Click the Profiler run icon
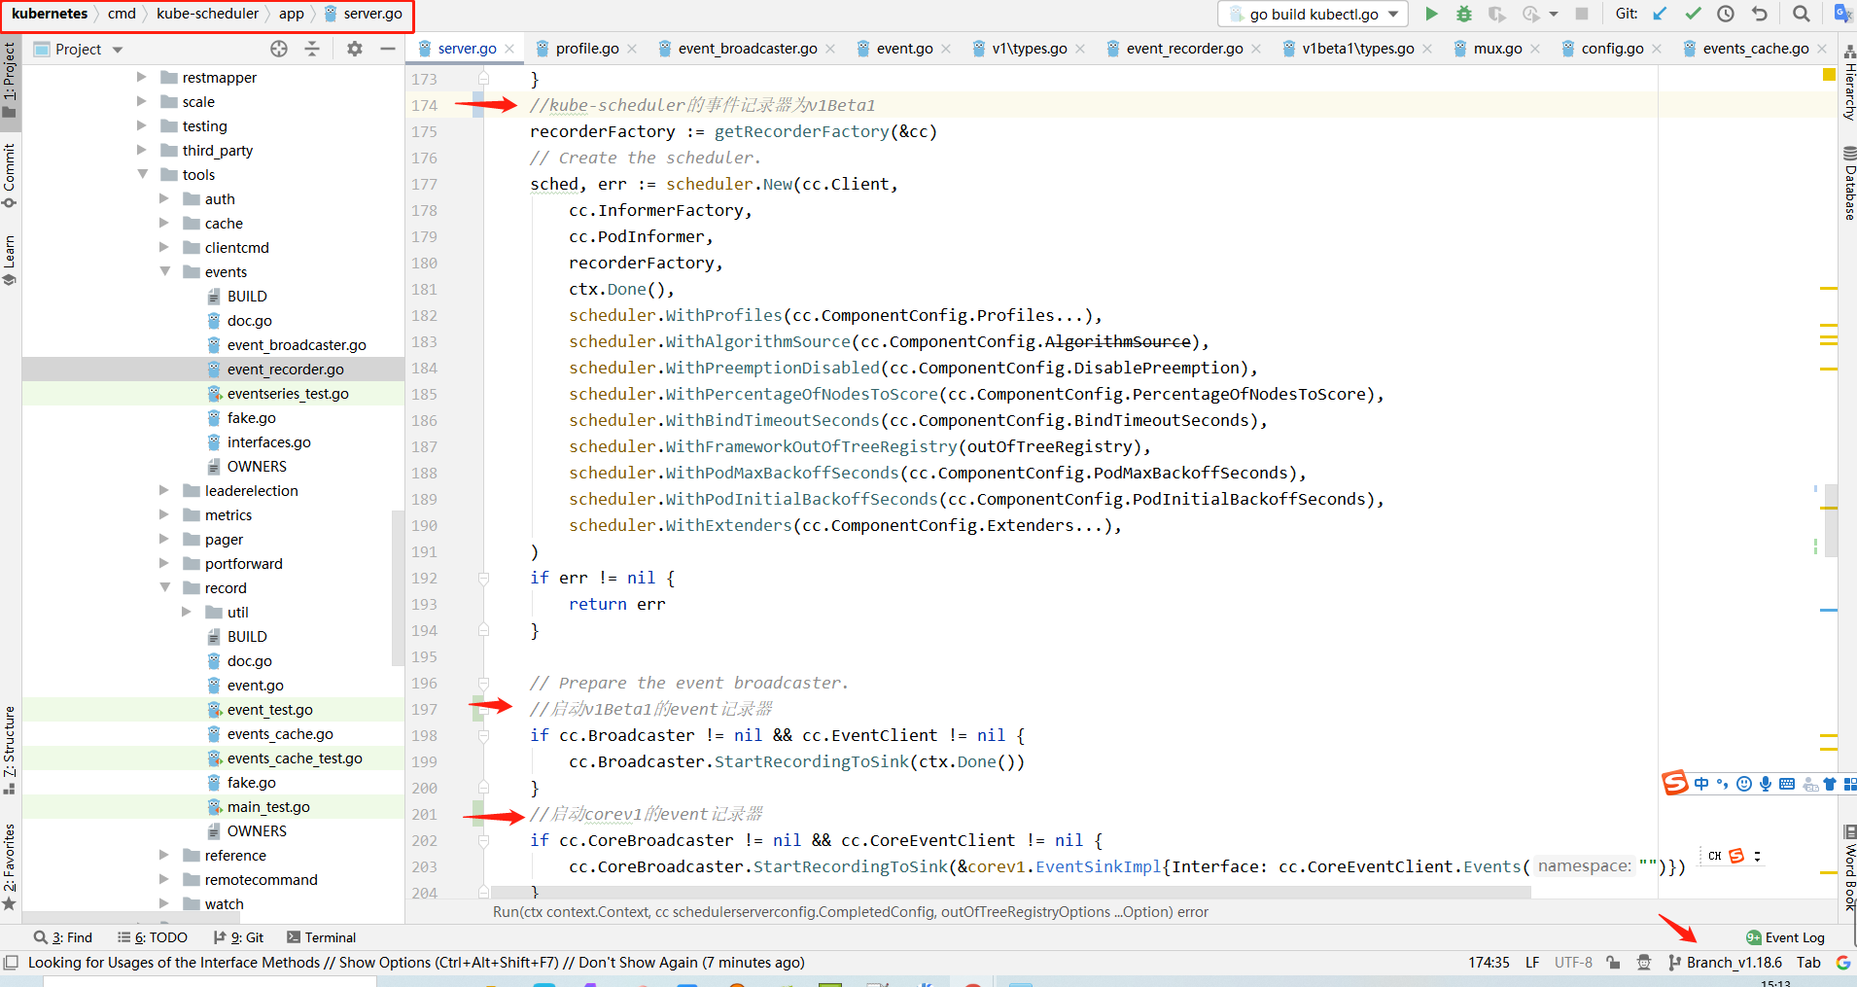 click(x=1531, y=14)
